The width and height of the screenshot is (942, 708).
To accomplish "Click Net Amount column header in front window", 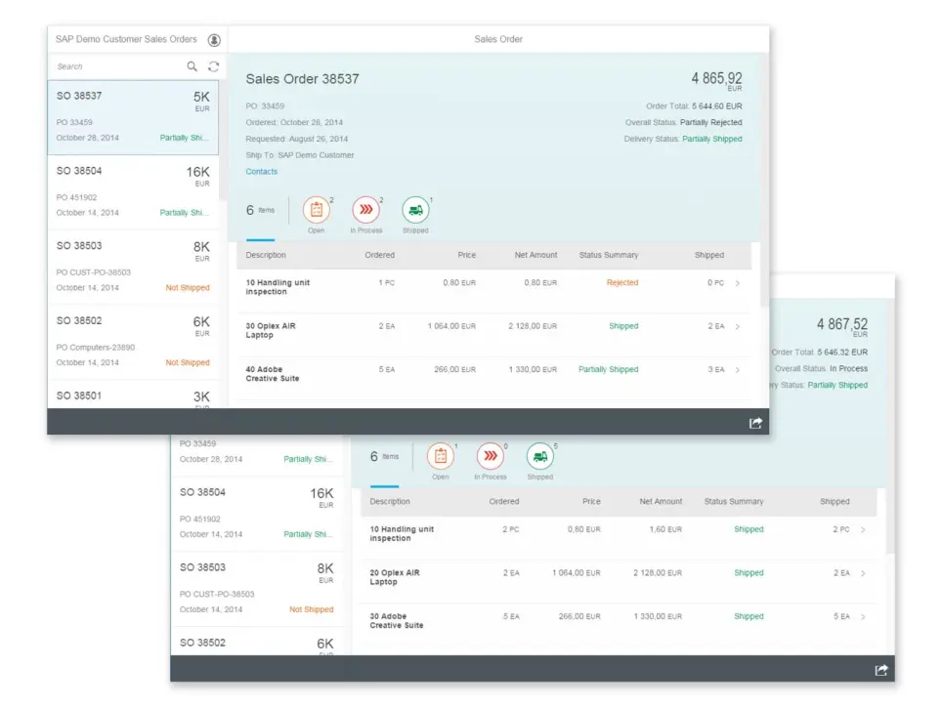I will [535, 255].
